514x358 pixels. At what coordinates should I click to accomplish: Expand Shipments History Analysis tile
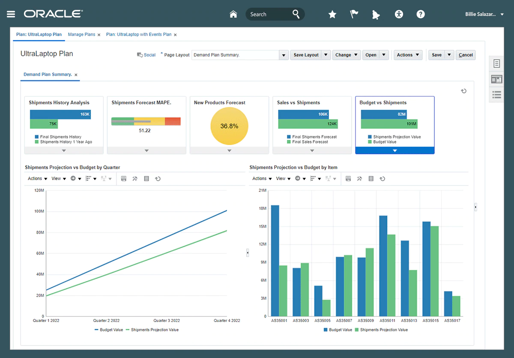coord(64,150)
